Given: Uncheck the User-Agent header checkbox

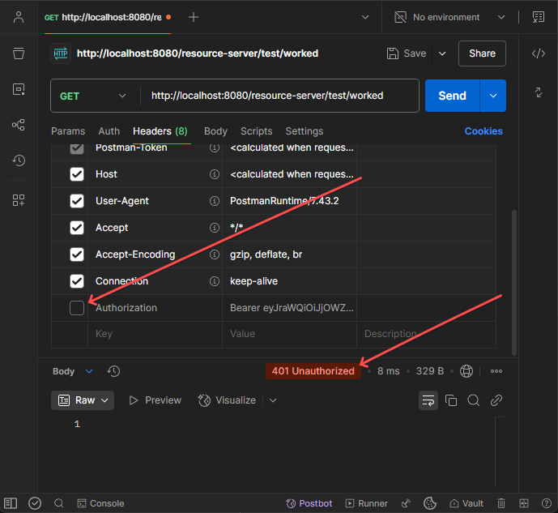Looking at the screenshot, I should point(77,201).
